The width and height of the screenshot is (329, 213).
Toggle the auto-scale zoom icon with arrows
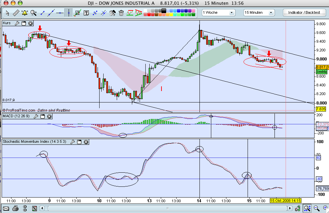(x=307, y=208)
